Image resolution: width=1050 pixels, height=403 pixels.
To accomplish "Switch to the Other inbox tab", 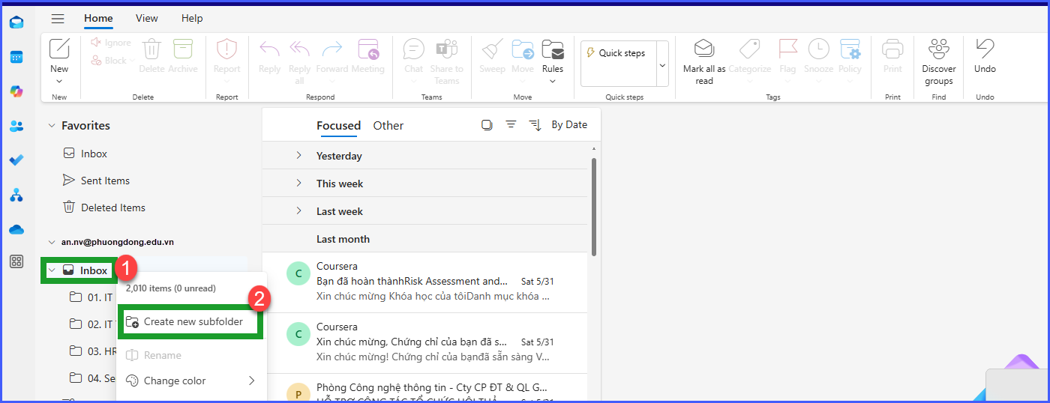I will [388, 126].
